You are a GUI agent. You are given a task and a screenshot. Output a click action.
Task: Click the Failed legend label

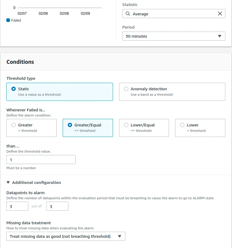tap(16, 20)
